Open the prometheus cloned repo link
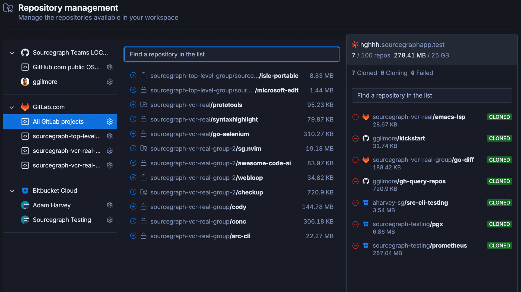 click(420, 245)
